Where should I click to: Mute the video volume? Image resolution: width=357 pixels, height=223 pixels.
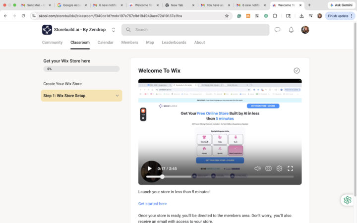point(257,168)
